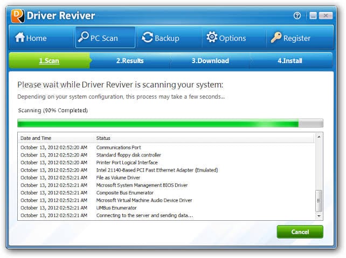346x258 pixels.
Task: Open Backup using the circular arrows icon
Action: coord(147,38)
